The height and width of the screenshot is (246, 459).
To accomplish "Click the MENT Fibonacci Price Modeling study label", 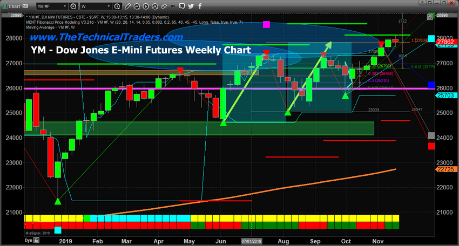I will pos(134,22).
